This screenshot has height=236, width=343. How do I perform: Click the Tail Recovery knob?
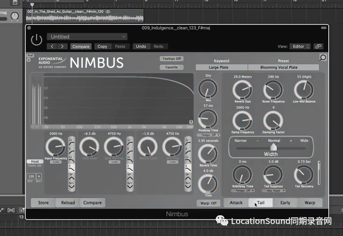coord(304,175)
